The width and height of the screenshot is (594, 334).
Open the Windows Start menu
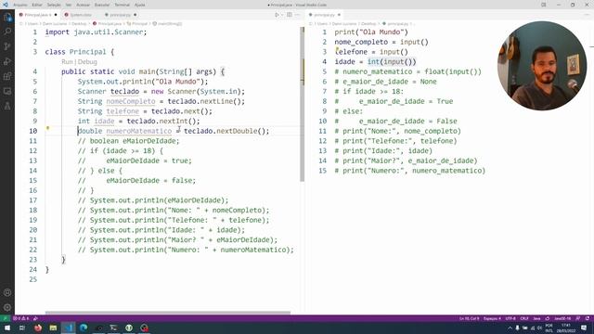7,328
